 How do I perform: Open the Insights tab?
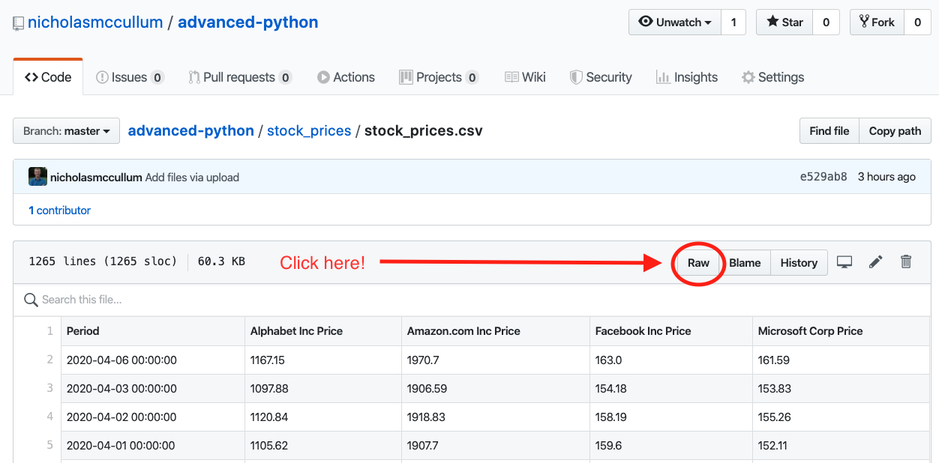pos(687,77)
